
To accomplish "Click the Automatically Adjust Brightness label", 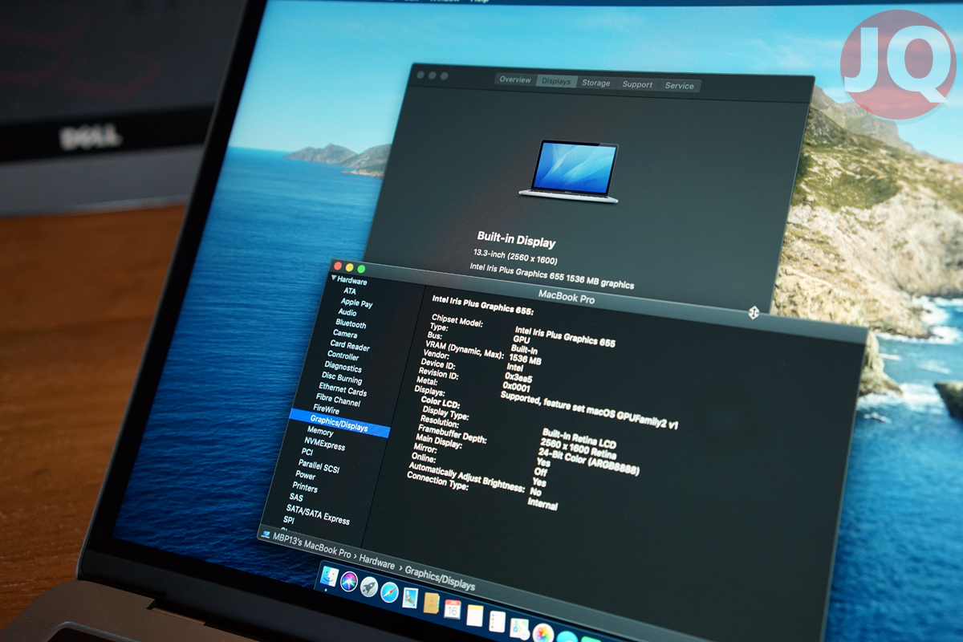I will pyautogui.click(x=467, y=477).
